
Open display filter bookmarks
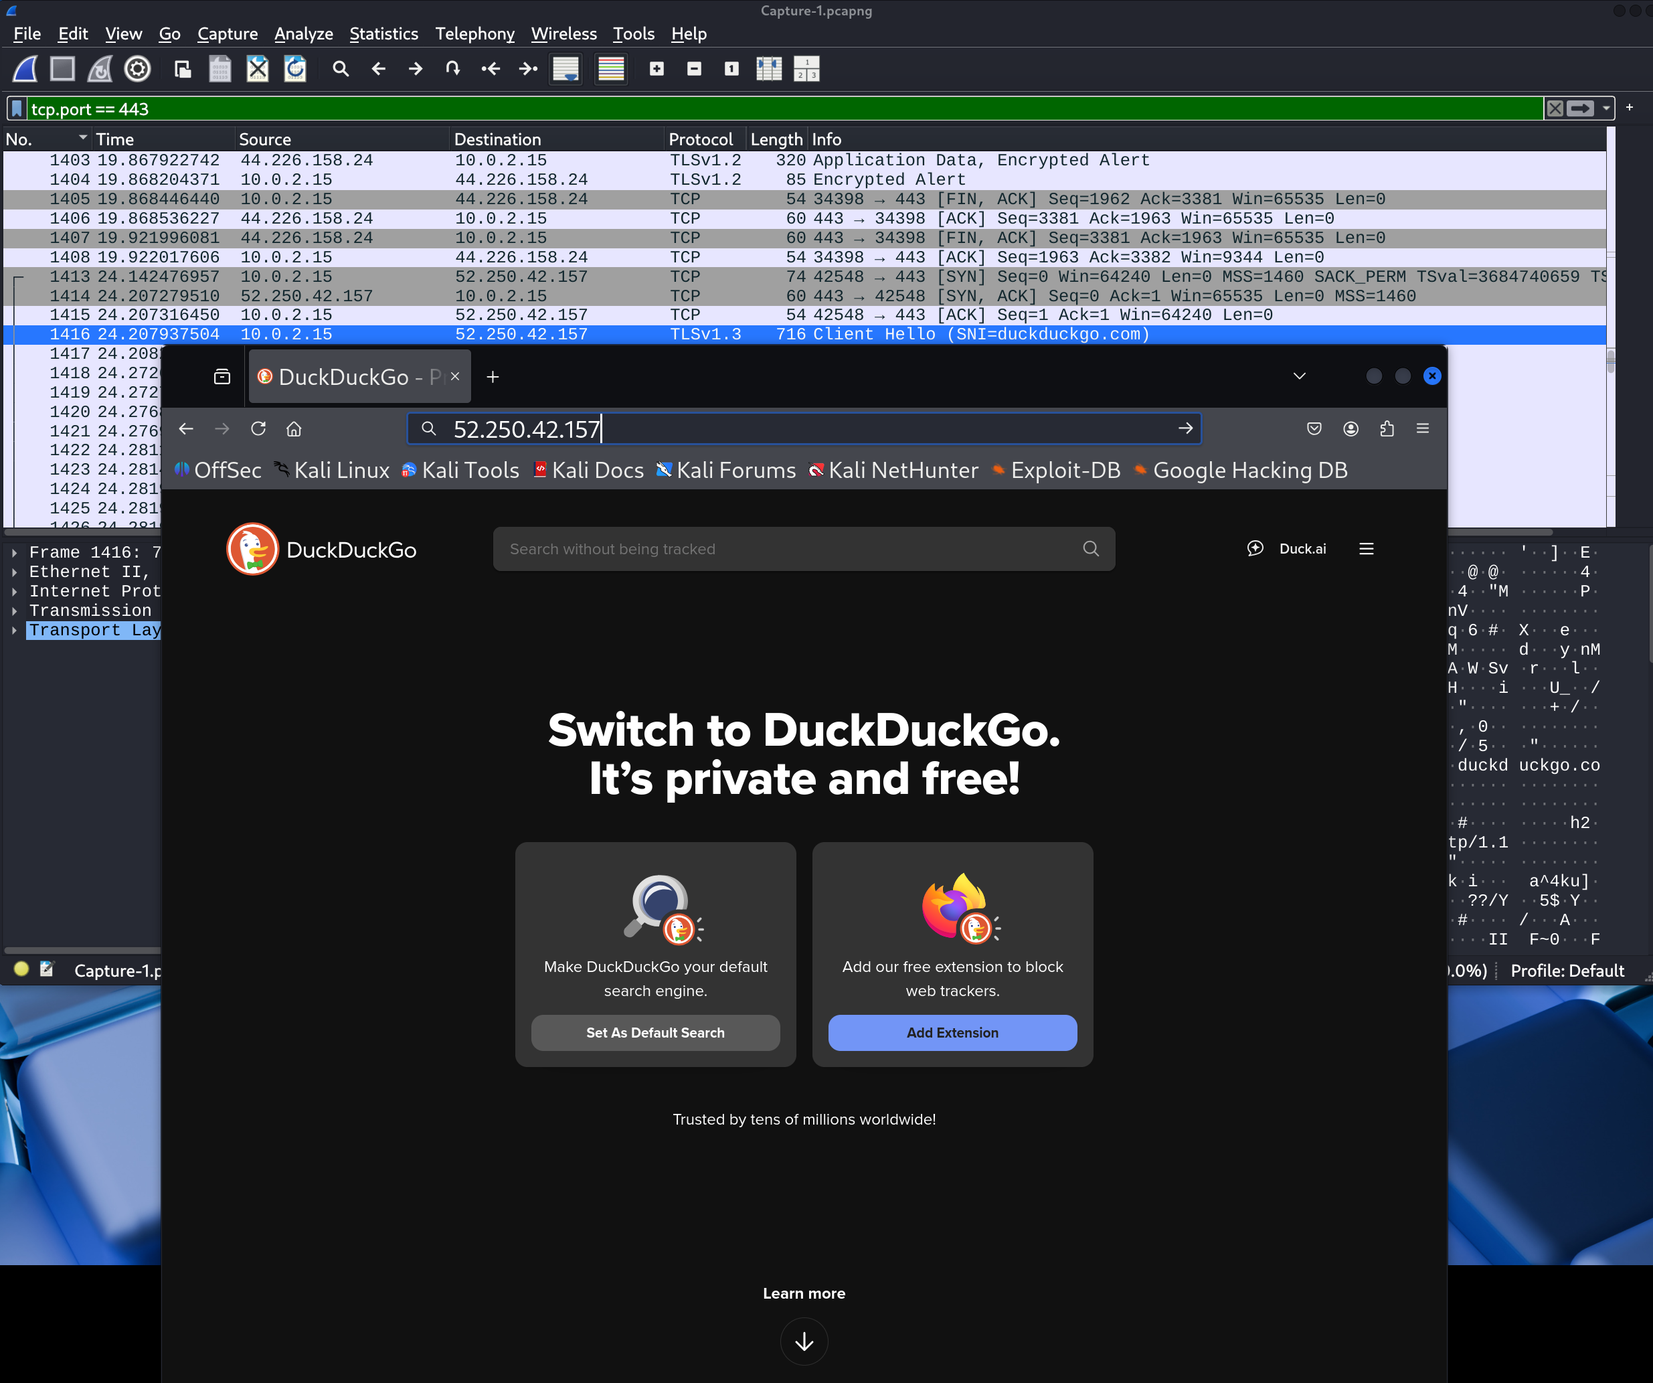17,108
